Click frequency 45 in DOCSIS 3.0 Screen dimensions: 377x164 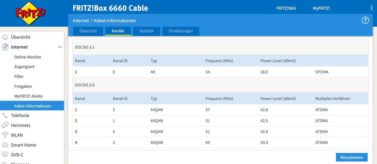[x=208, y=143]
